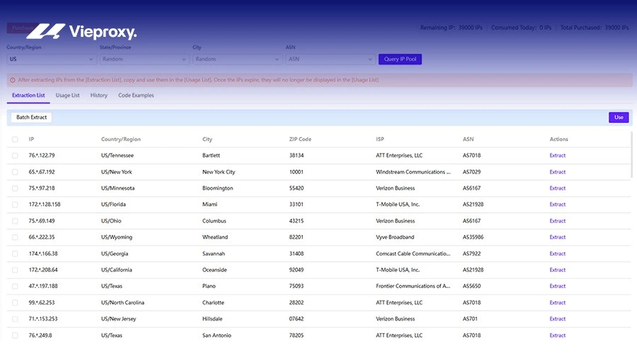Extract the Wheatland, Wyoming IP
637x358 pixels.
pyautogui.click(x=558, y=238)
